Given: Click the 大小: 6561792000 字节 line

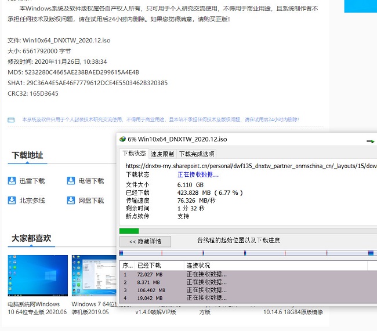Looking at the screenshot, I should pyautogui.click(x=39, y=51).
